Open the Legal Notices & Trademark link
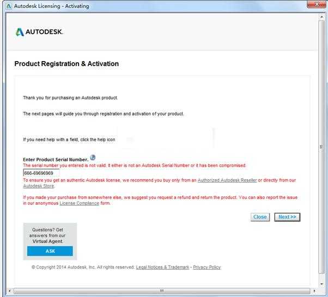Screen dimensions: 328x297 162,267
